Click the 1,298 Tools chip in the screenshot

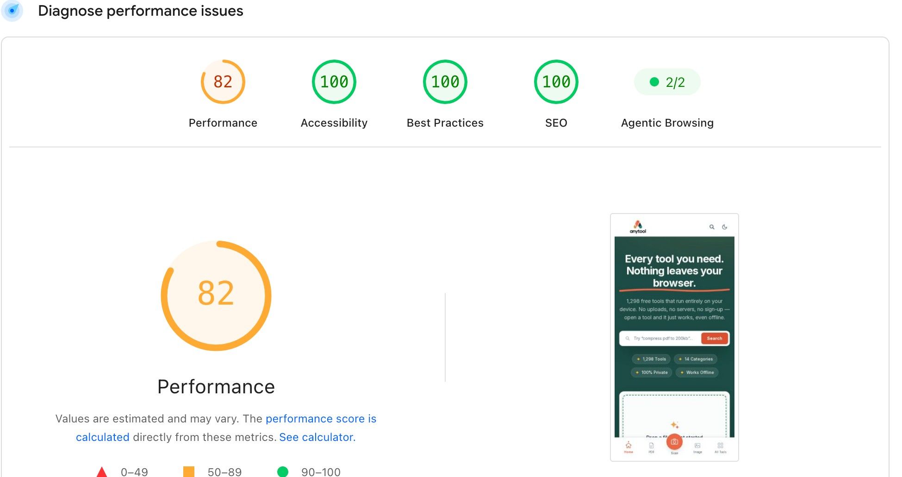pos(651,359)
